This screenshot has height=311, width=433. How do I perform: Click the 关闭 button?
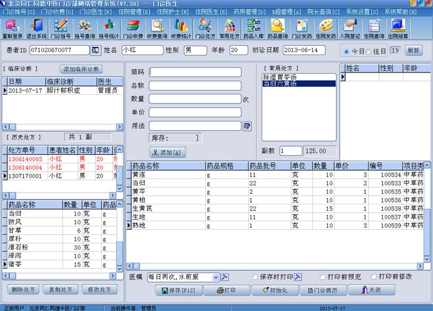pyautogui.click(x=371, y=290)
